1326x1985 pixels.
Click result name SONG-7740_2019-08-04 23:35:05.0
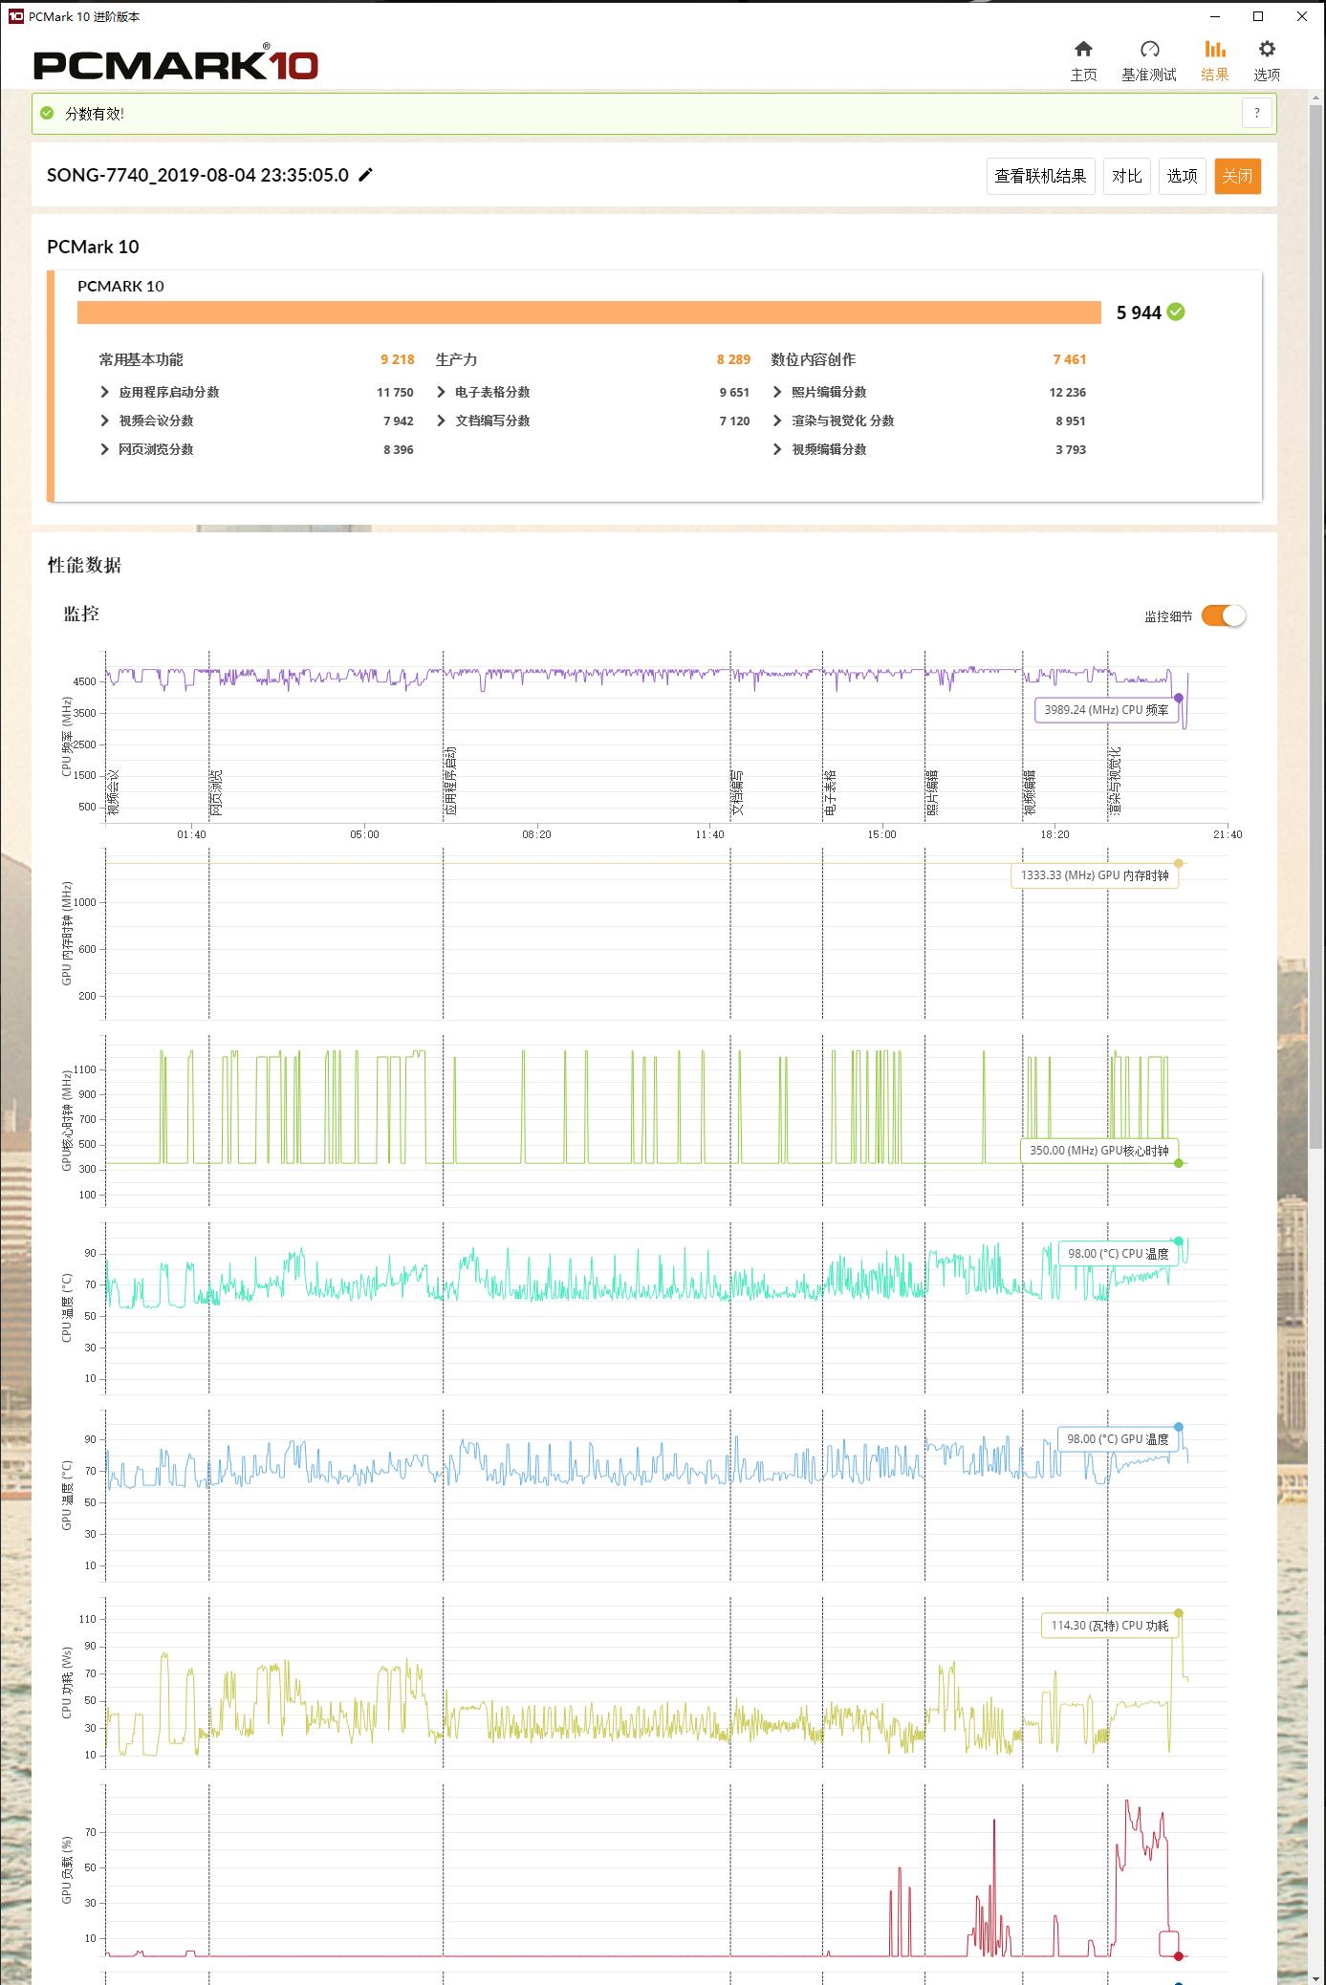click(198, 175)
